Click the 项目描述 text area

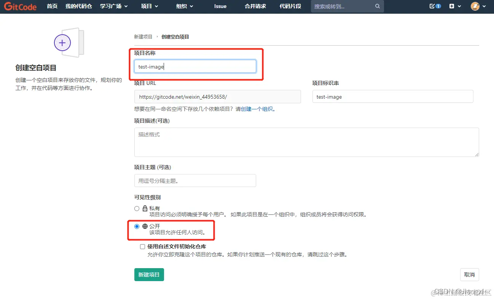click(307, 142)
